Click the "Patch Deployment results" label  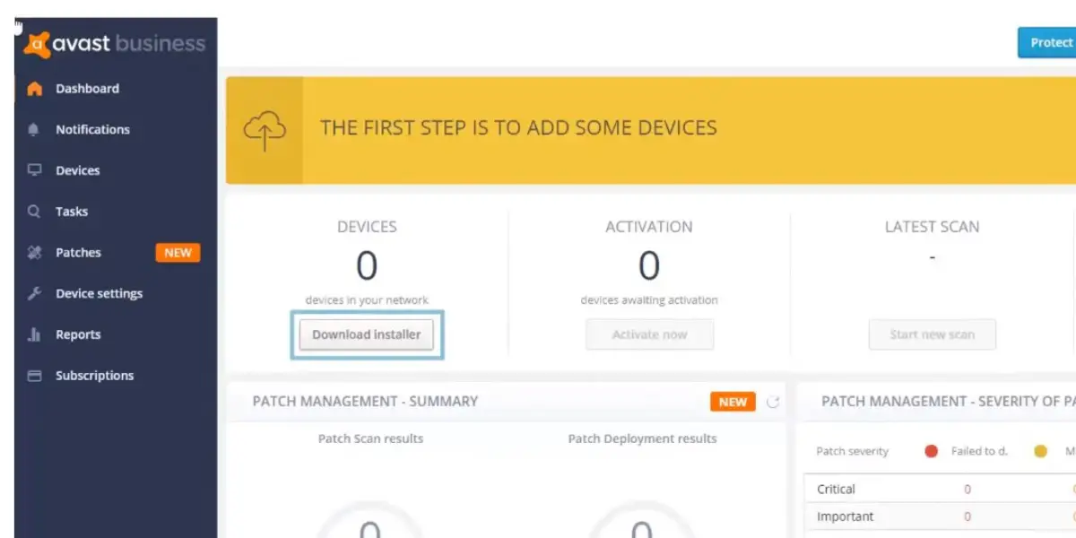(642, 438)
